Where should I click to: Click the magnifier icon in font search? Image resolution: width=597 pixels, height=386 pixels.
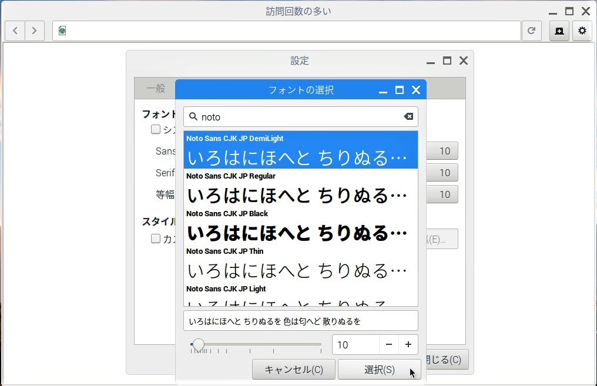(193, 116)
